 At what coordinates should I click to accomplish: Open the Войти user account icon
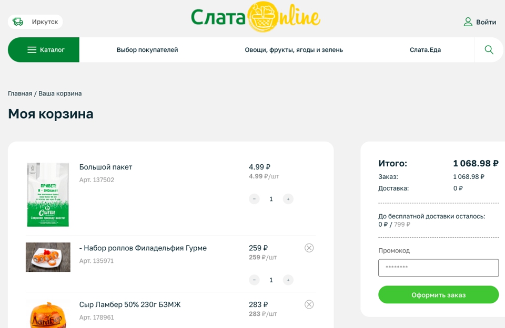468,22
